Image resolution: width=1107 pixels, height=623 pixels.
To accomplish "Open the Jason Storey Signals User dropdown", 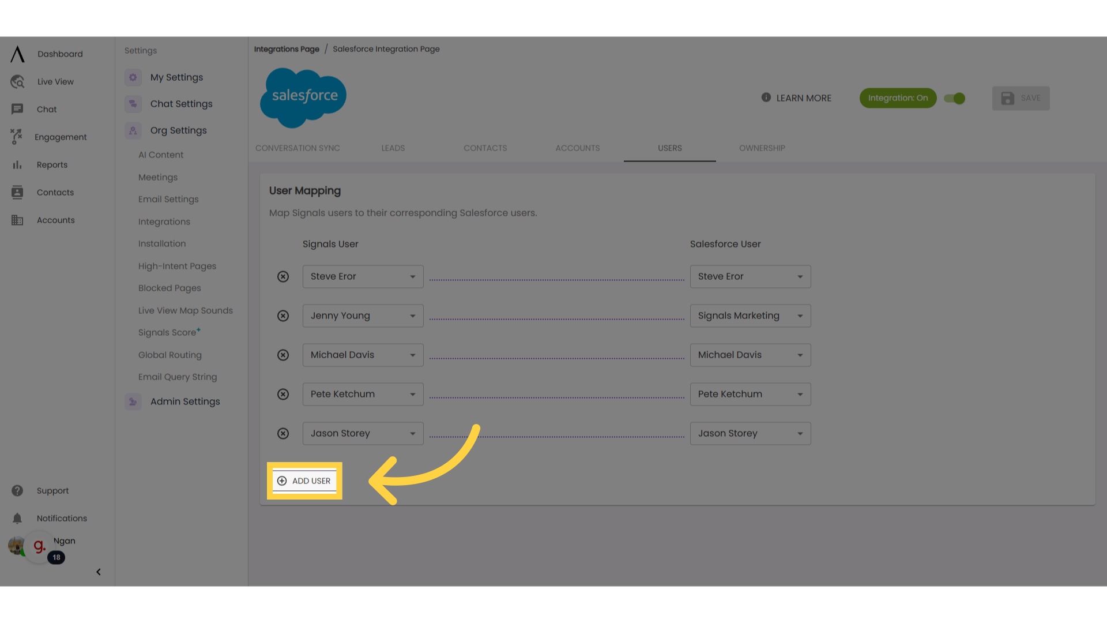I will (x=363, y=434).
